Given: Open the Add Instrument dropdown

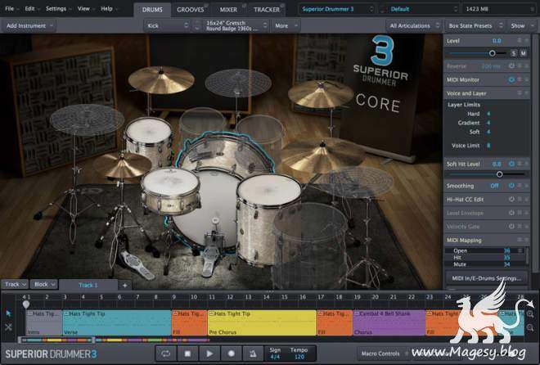Looking at the screenshot, I should point(29,25).
